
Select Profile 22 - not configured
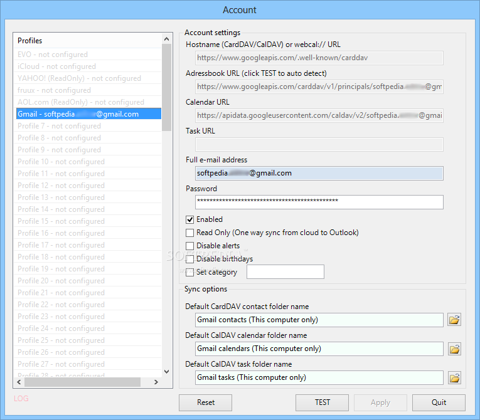(x=87, y=305)
